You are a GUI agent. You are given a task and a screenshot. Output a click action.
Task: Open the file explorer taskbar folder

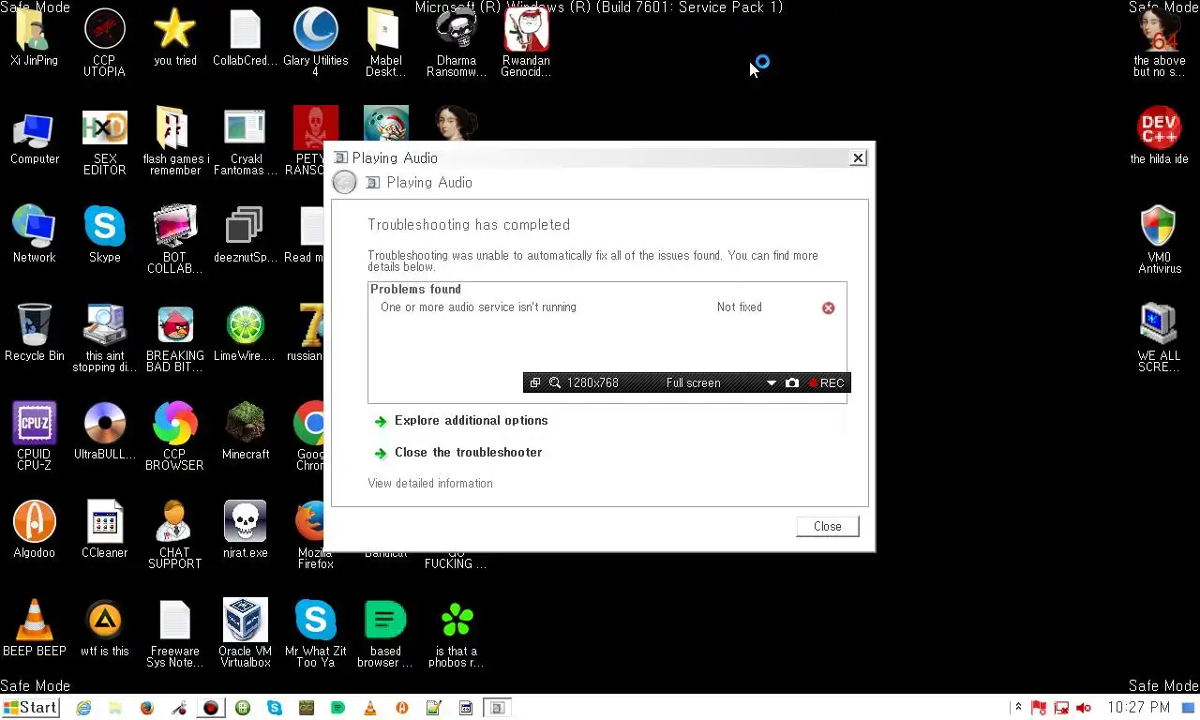[x=114, y=708]
